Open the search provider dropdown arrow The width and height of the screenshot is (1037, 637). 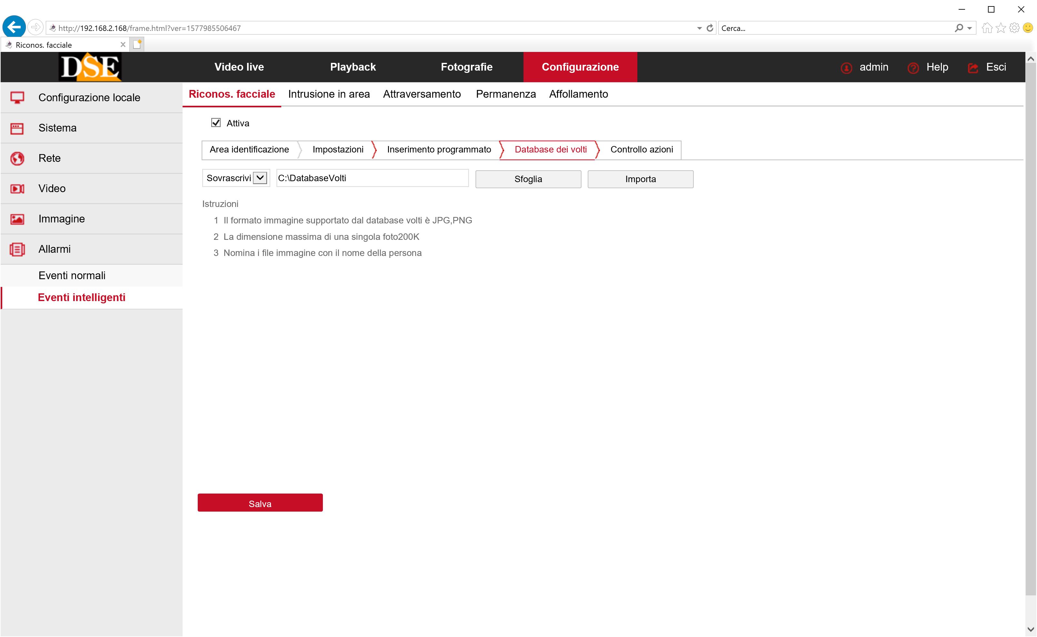click(970, 28)
